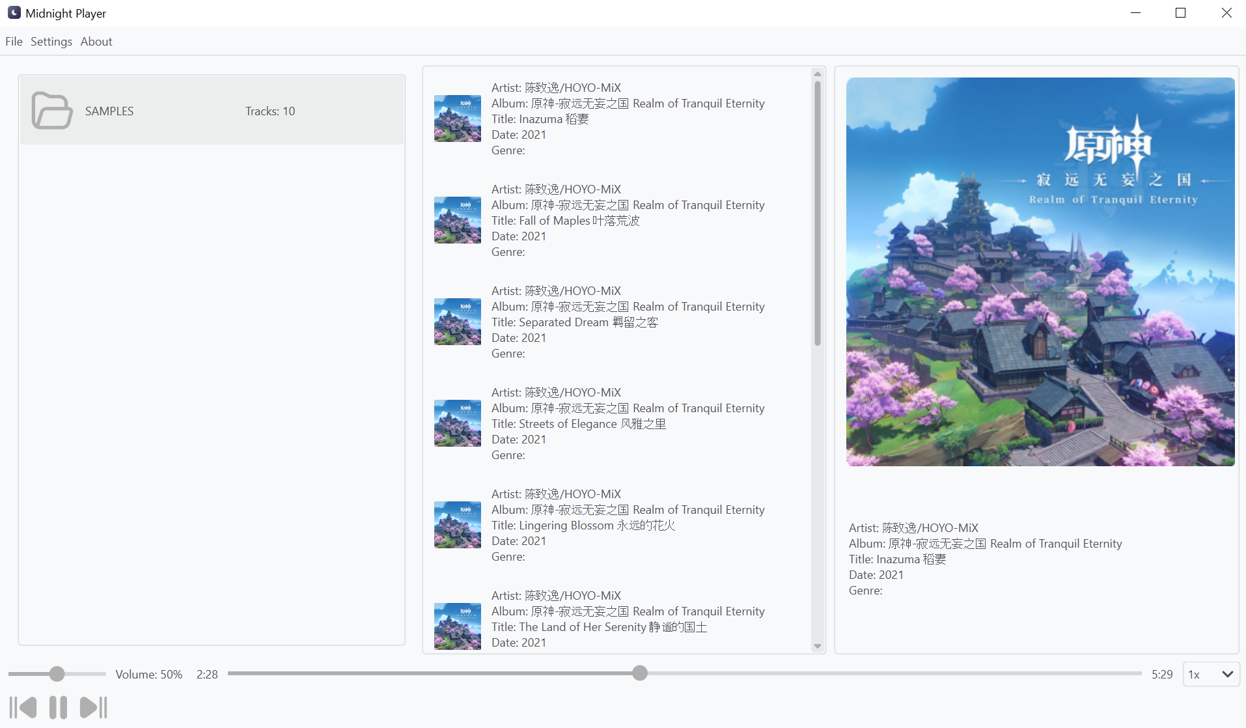The image size is (1246, 728).
Task: Open the File menu
Action: [14, 42]
